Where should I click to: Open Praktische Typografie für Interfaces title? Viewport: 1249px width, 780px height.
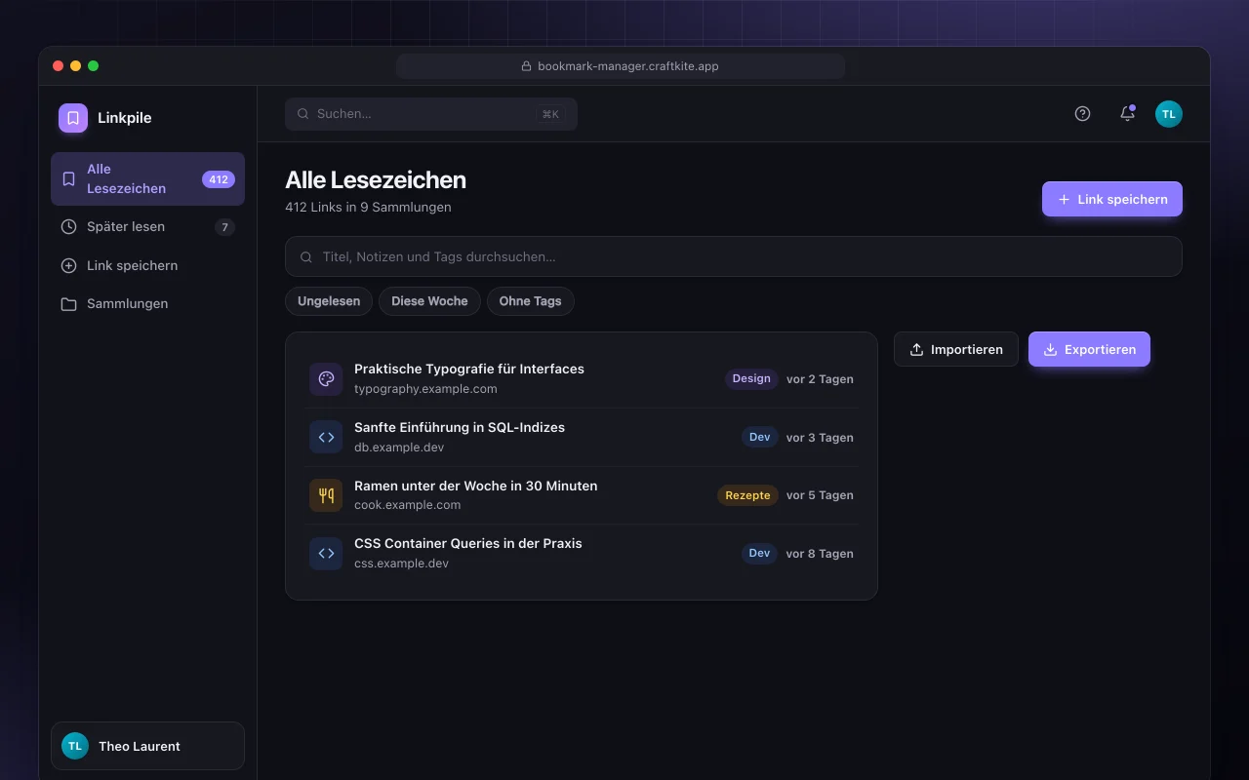point(469,369)
